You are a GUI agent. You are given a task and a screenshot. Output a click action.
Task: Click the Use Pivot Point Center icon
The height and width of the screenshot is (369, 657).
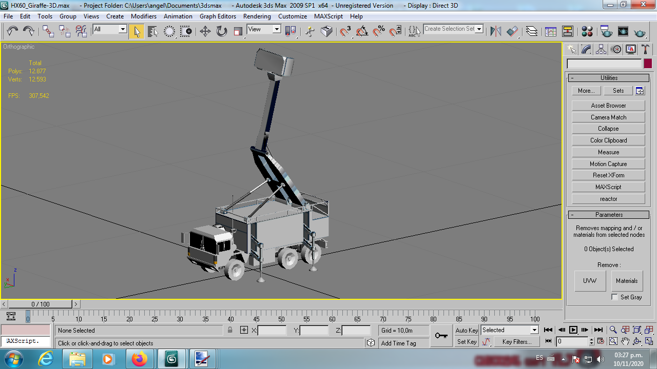[x=291, y=31]
